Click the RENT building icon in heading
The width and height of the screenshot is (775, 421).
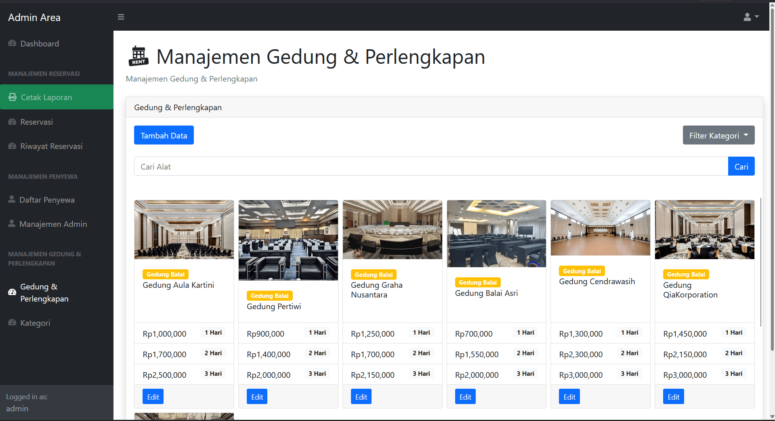tap(139, 56)
